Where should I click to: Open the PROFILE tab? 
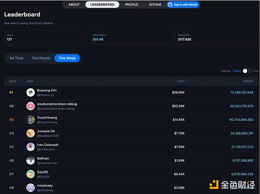132,5
